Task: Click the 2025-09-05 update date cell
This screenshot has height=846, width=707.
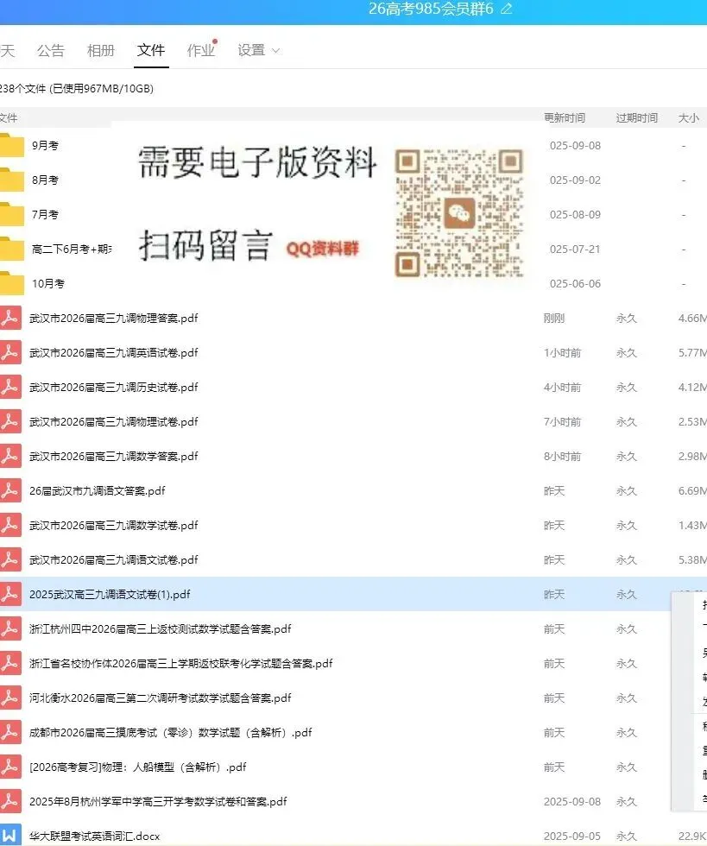Action: point(572,837)
